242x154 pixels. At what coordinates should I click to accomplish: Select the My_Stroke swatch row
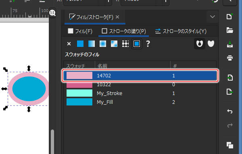[140, 93]
